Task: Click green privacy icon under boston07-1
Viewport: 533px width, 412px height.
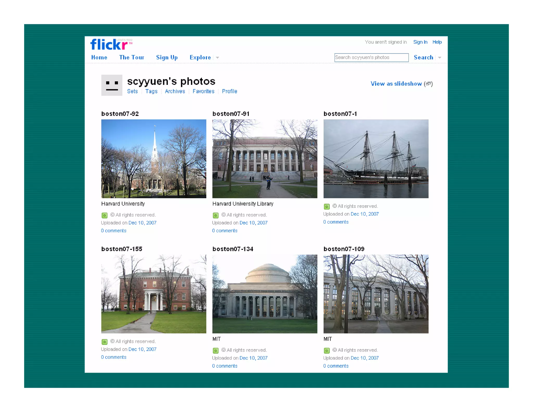Action: click(x=327, y=207)
